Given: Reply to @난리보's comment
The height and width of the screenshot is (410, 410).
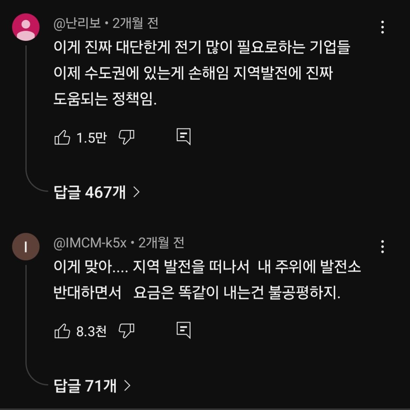Looking at the screenshot, I should point(183,136).
